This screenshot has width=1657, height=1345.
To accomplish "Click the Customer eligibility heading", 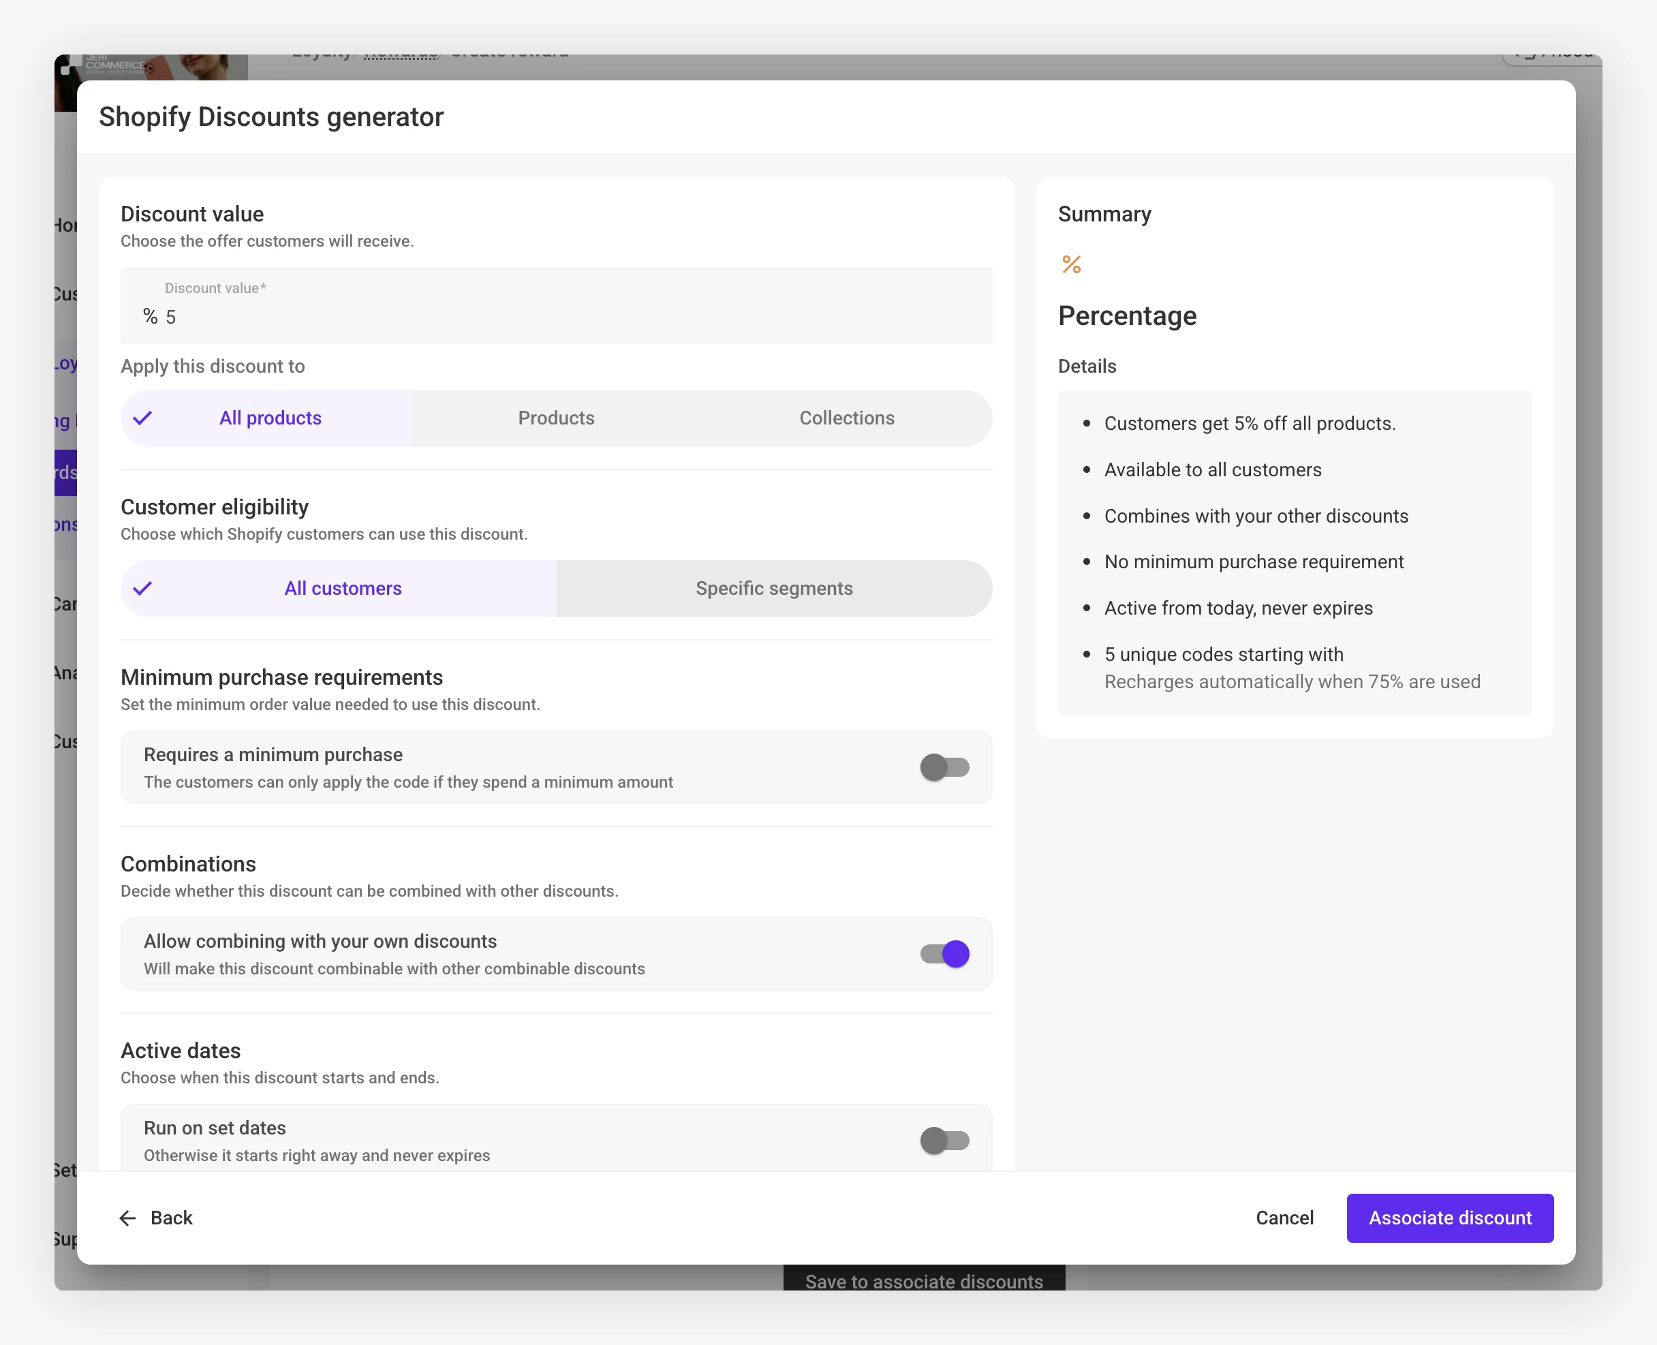I will click(x=215, y=507).
